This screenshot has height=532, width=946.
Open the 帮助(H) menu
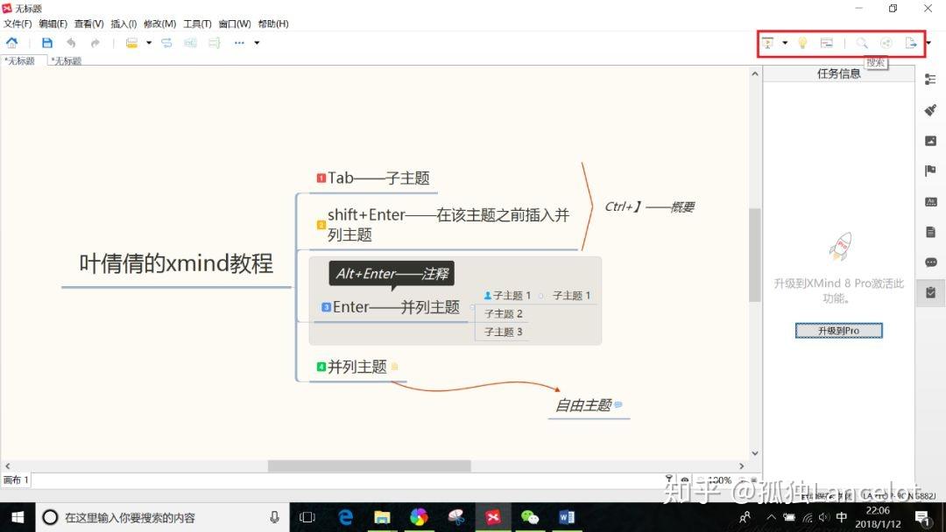[x=273, y=24]
